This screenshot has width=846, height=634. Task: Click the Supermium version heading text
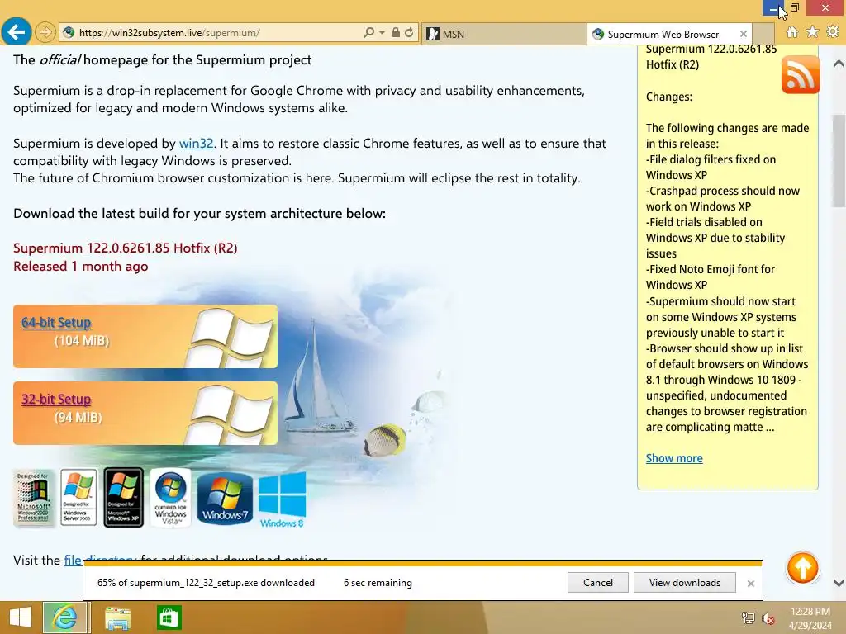coord(126,248)
